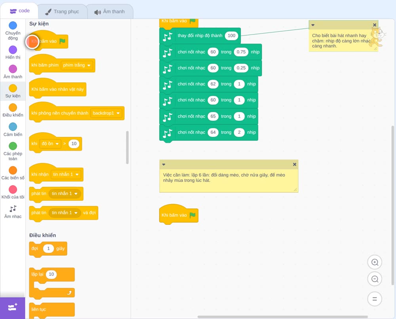This screenshot has width=396, height=319.
Task: Click the add extension button
Action: [13, 308]
